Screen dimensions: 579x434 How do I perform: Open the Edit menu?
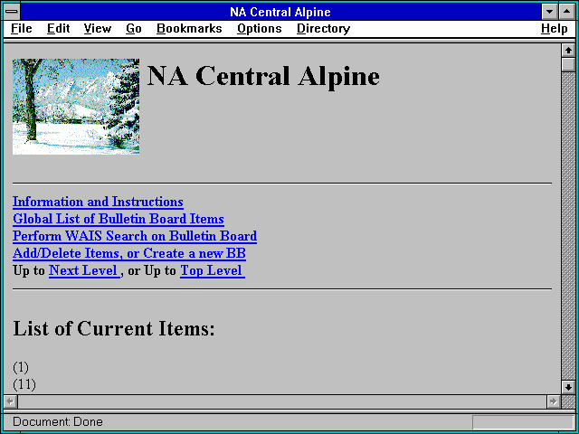58,29
